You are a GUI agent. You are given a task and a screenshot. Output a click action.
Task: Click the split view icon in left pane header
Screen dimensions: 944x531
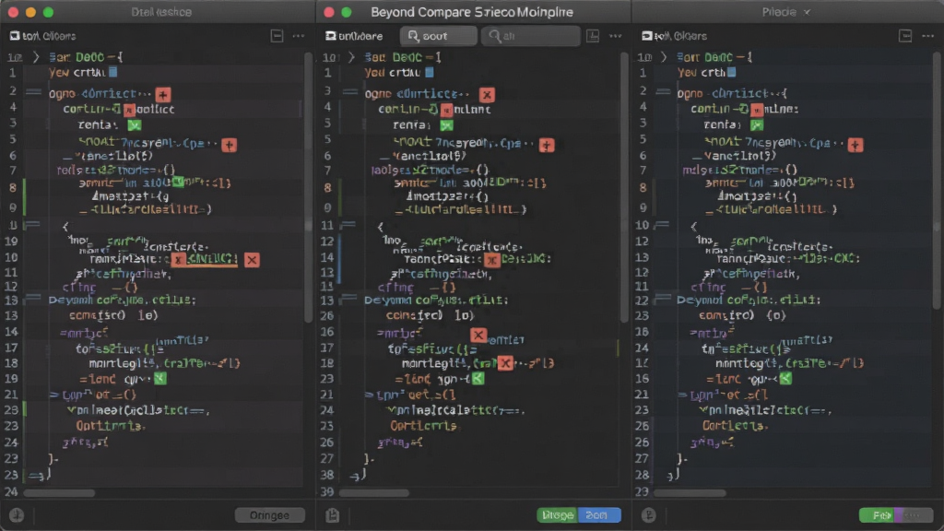pos(277,36)
